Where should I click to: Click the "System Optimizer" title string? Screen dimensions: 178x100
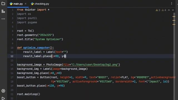coord(48,39)
